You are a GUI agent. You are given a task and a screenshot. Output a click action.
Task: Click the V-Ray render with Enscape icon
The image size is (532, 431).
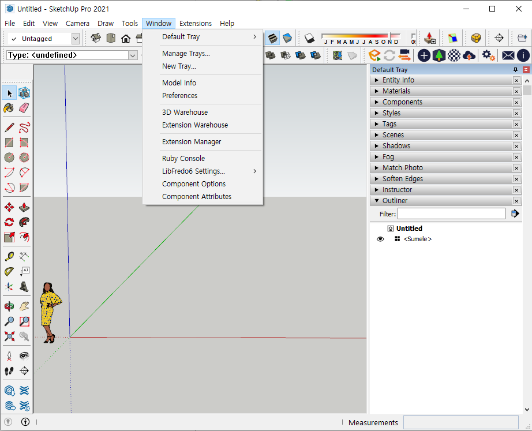click(374, 55)
